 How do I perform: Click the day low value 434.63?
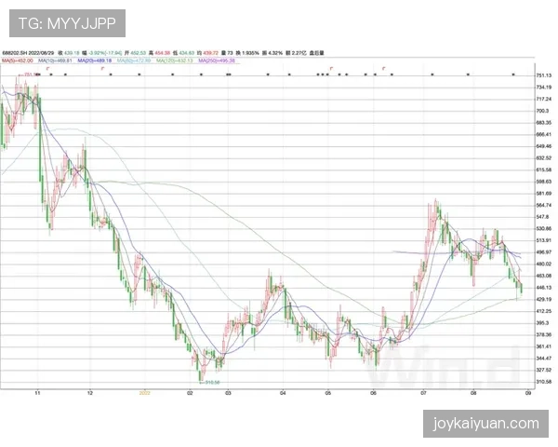pos(186,53)
